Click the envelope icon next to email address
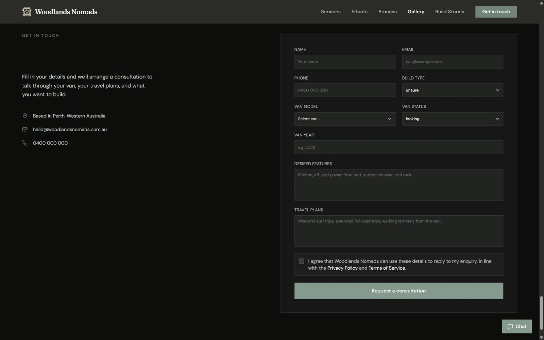Screen dimensions: 544x340 [25, 130]
